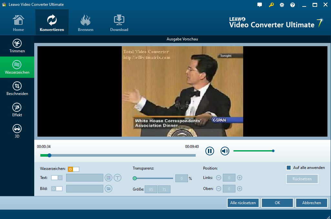The width and height of the screenshot is (331, 219).
Task: Go to the Download tab
Action: pyautogui.click(x=119, y=23)
